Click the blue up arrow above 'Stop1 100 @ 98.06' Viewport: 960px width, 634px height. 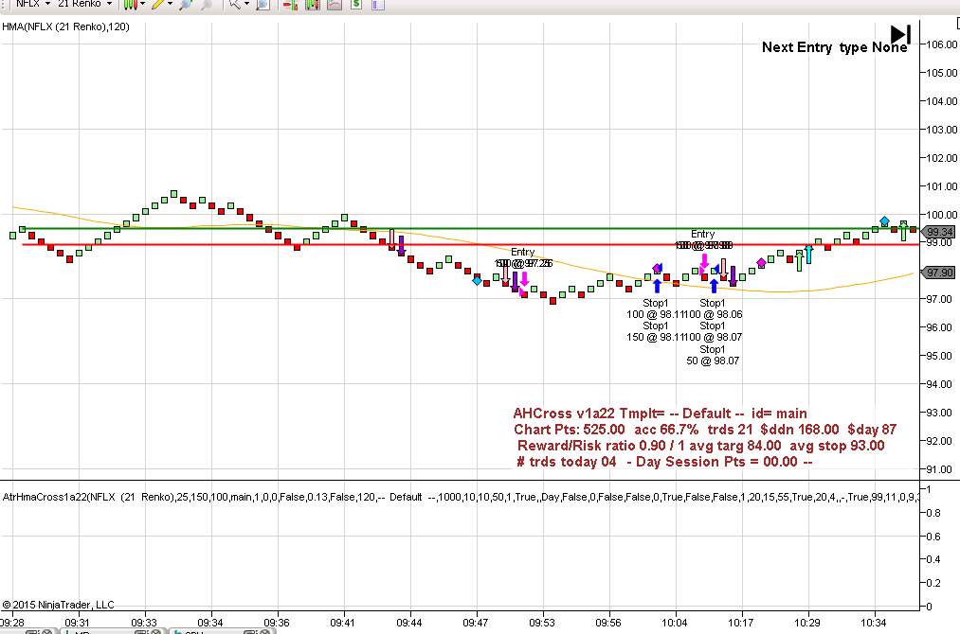(x=714, y=286)
